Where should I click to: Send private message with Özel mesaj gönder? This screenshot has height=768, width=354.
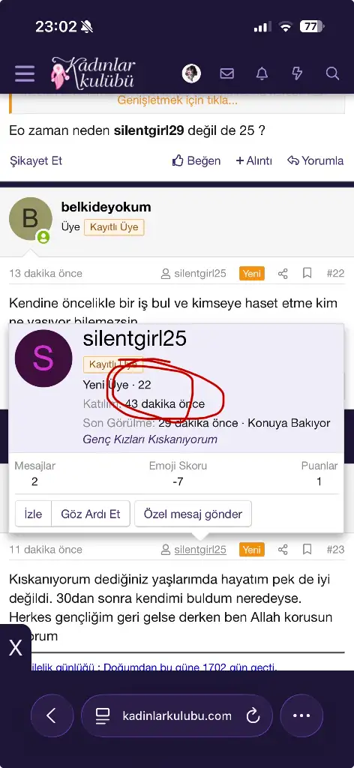(193, 514)
